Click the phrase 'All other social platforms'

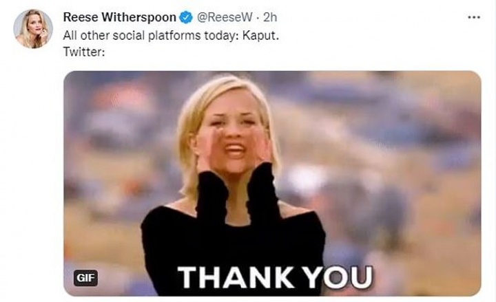[x=132, y=36]
